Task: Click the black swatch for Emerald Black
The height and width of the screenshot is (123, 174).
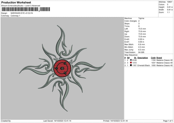Action: [x=131, y=65]
